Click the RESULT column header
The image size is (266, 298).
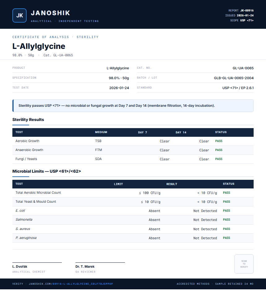(172, 184)
